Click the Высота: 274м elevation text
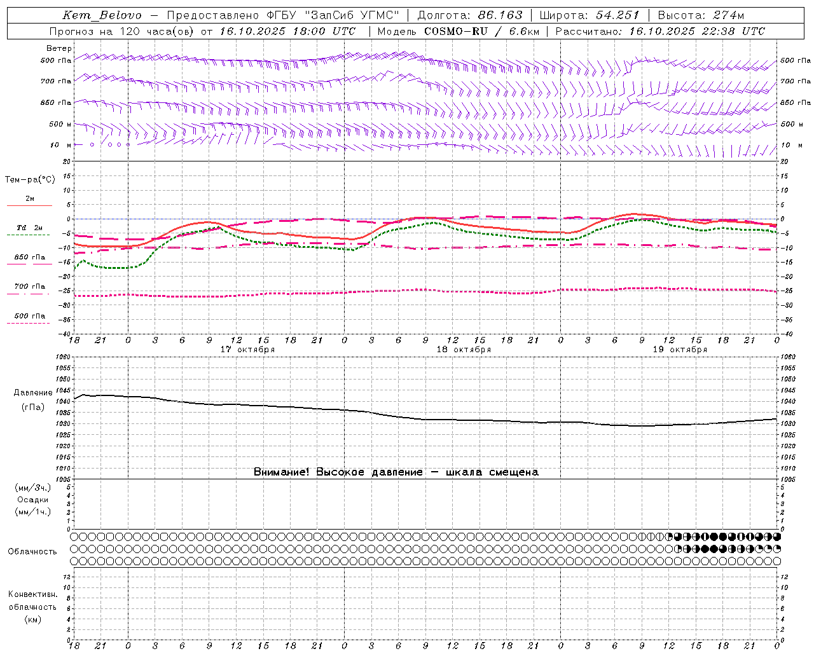The width and height of the screenshot is (814, 651). (x=701, y=15)
